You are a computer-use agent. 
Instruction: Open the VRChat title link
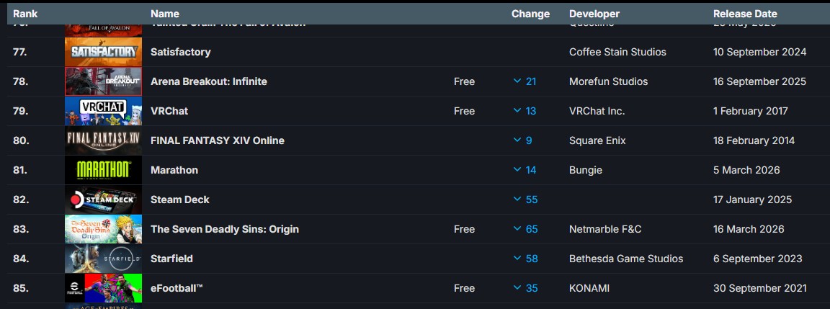[169, 111]
